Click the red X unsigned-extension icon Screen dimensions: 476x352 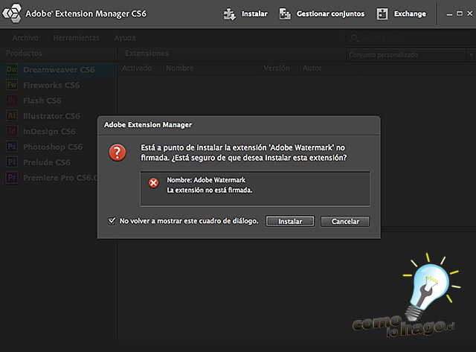pyautogui.click(x=154, y=183)
